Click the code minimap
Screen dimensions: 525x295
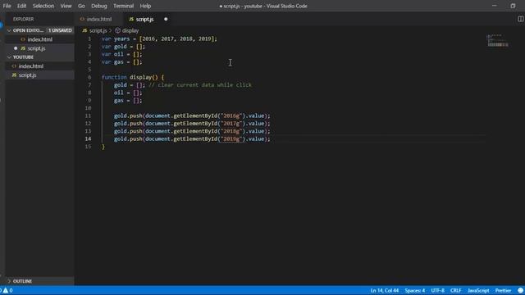pyautogui.click(x=498, y=41)
